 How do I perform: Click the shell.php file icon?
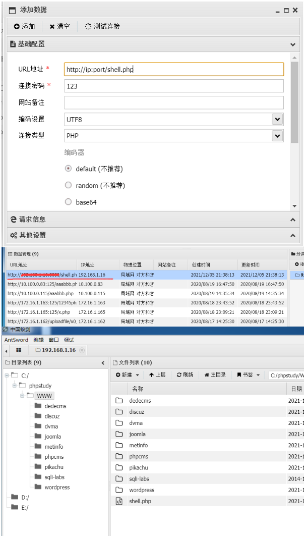(119, 501)
